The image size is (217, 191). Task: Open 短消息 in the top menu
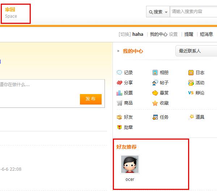(x=206, y=34)
